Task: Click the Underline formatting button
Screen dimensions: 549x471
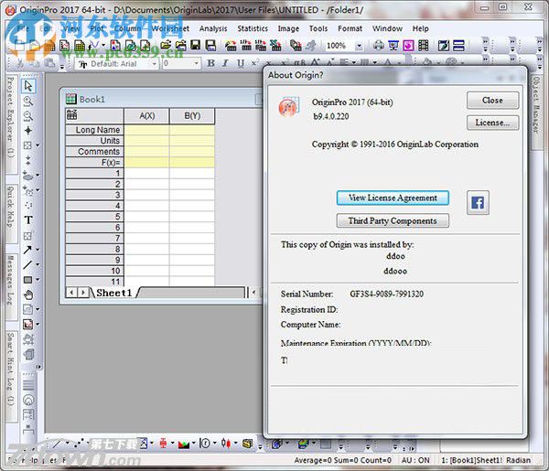Action: click(x=240, y=63)
